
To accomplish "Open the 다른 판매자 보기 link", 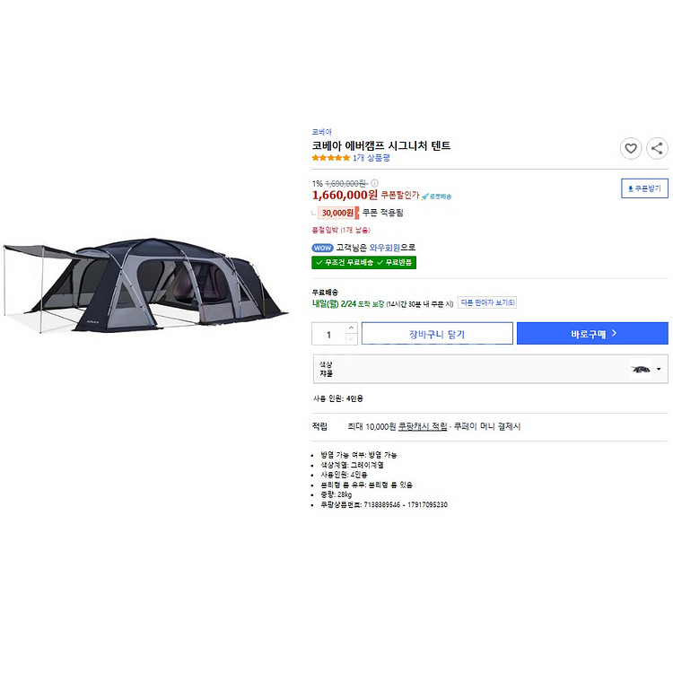I will pos(488,302).
